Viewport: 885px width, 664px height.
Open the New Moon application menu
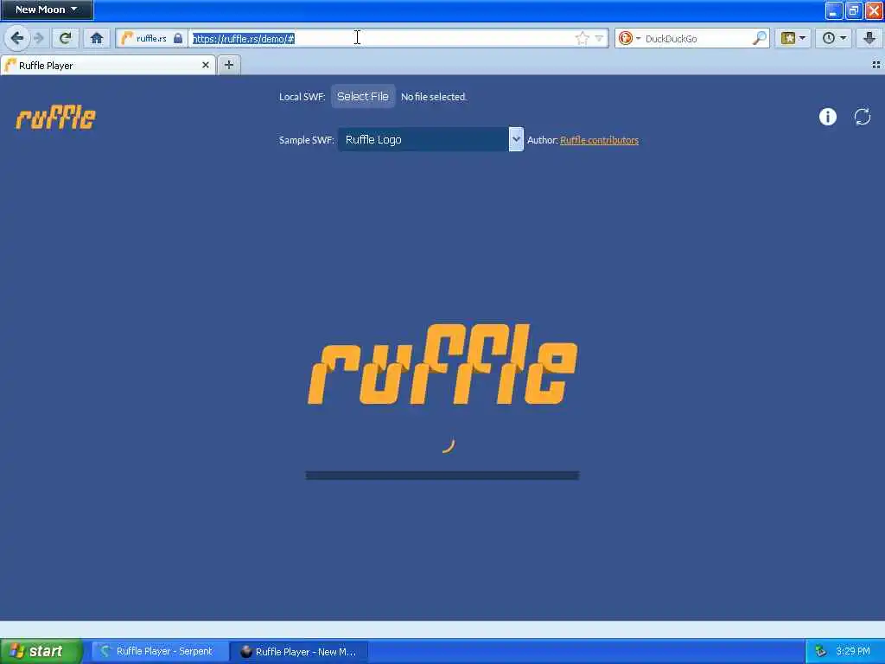(x=47, y=10)
